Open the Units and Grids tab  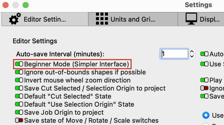(133, 19)
